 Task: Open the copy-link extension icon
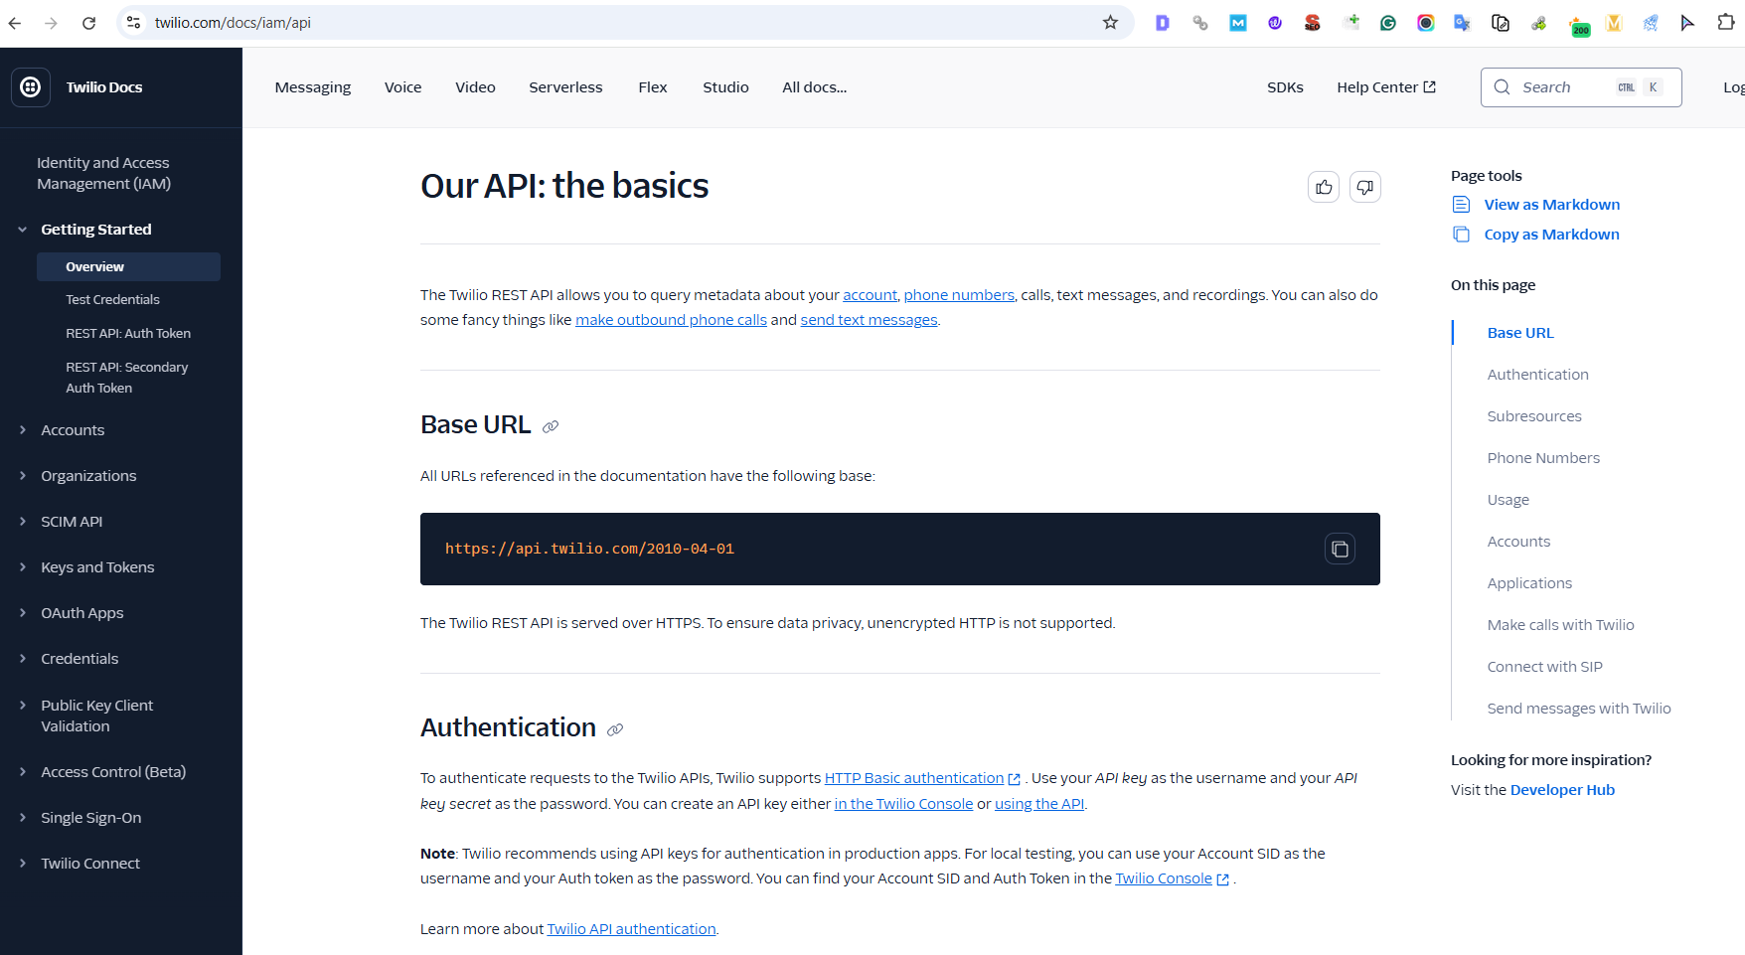coord(1501,22)
